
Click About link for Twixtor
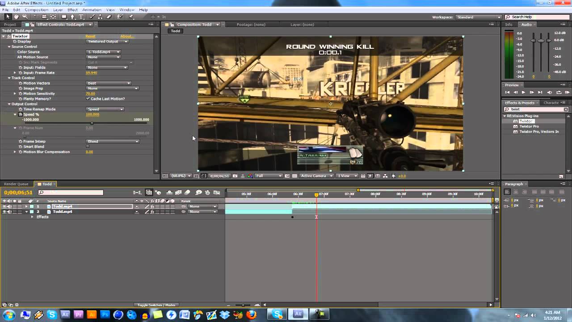point(126,36)
